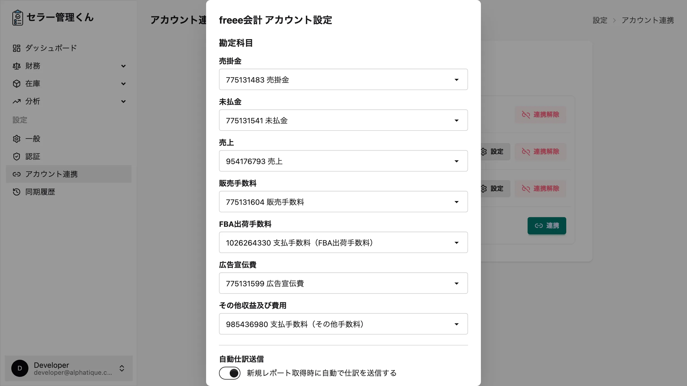Open 在庫 menu item

pyautogui.click(x=69, y=84)
